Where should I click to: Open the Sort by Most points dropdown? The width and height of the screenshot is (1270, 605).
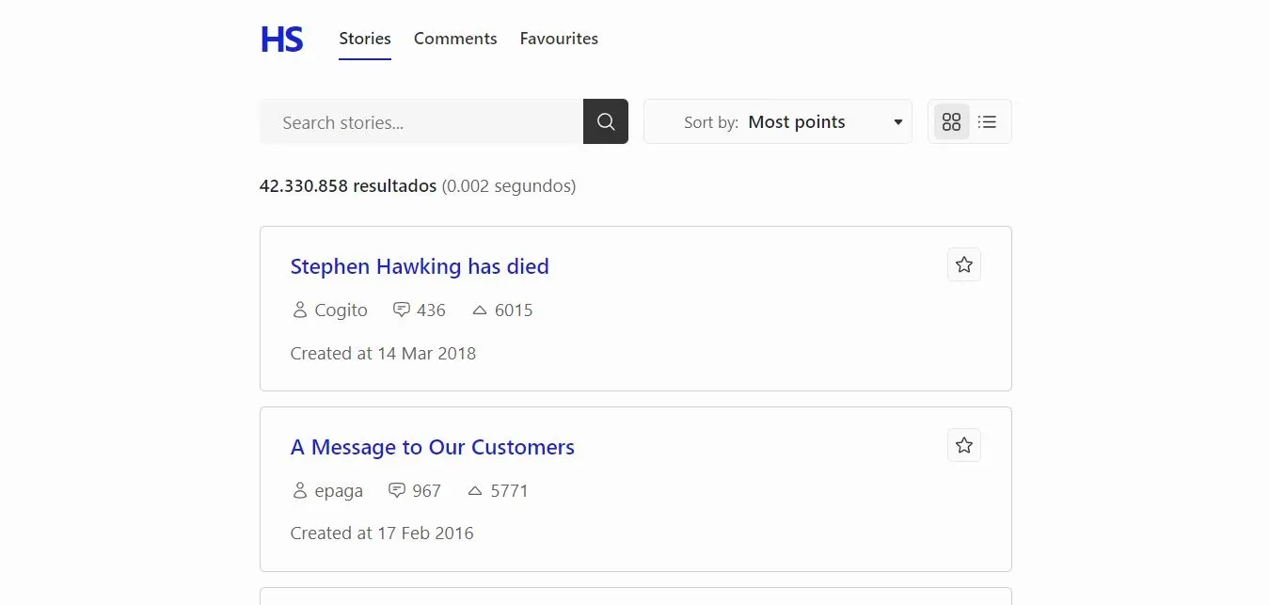(777, 122)
